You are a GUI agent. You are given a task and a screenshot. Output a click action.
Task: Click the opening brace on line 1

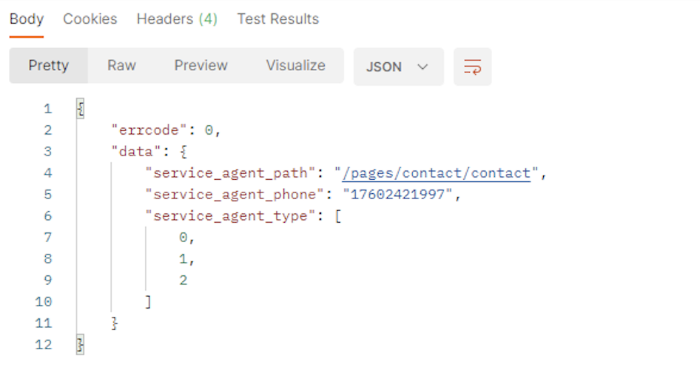81,109
